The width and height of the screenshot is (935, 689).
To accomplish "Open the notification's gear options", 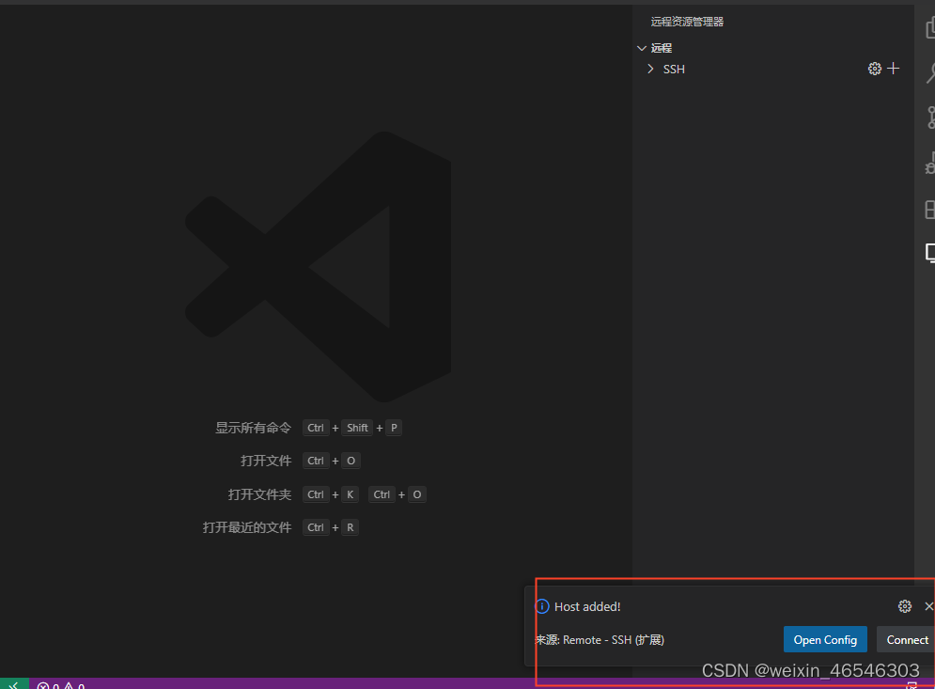I will click(905, 606).
